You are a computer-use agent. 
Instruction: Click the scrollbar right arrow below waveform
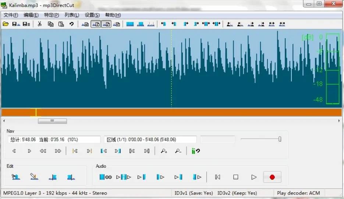click(x=339, y=121)
